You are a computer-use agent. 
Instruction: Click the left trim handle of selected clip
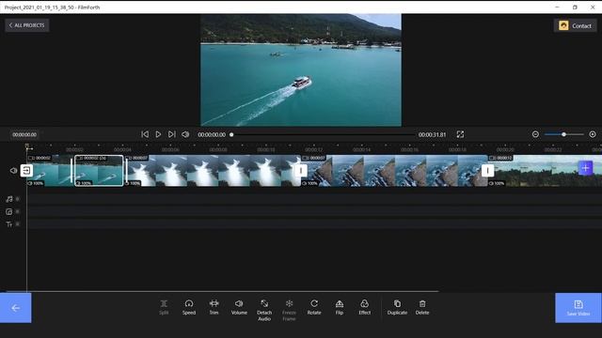pos(71,171)
